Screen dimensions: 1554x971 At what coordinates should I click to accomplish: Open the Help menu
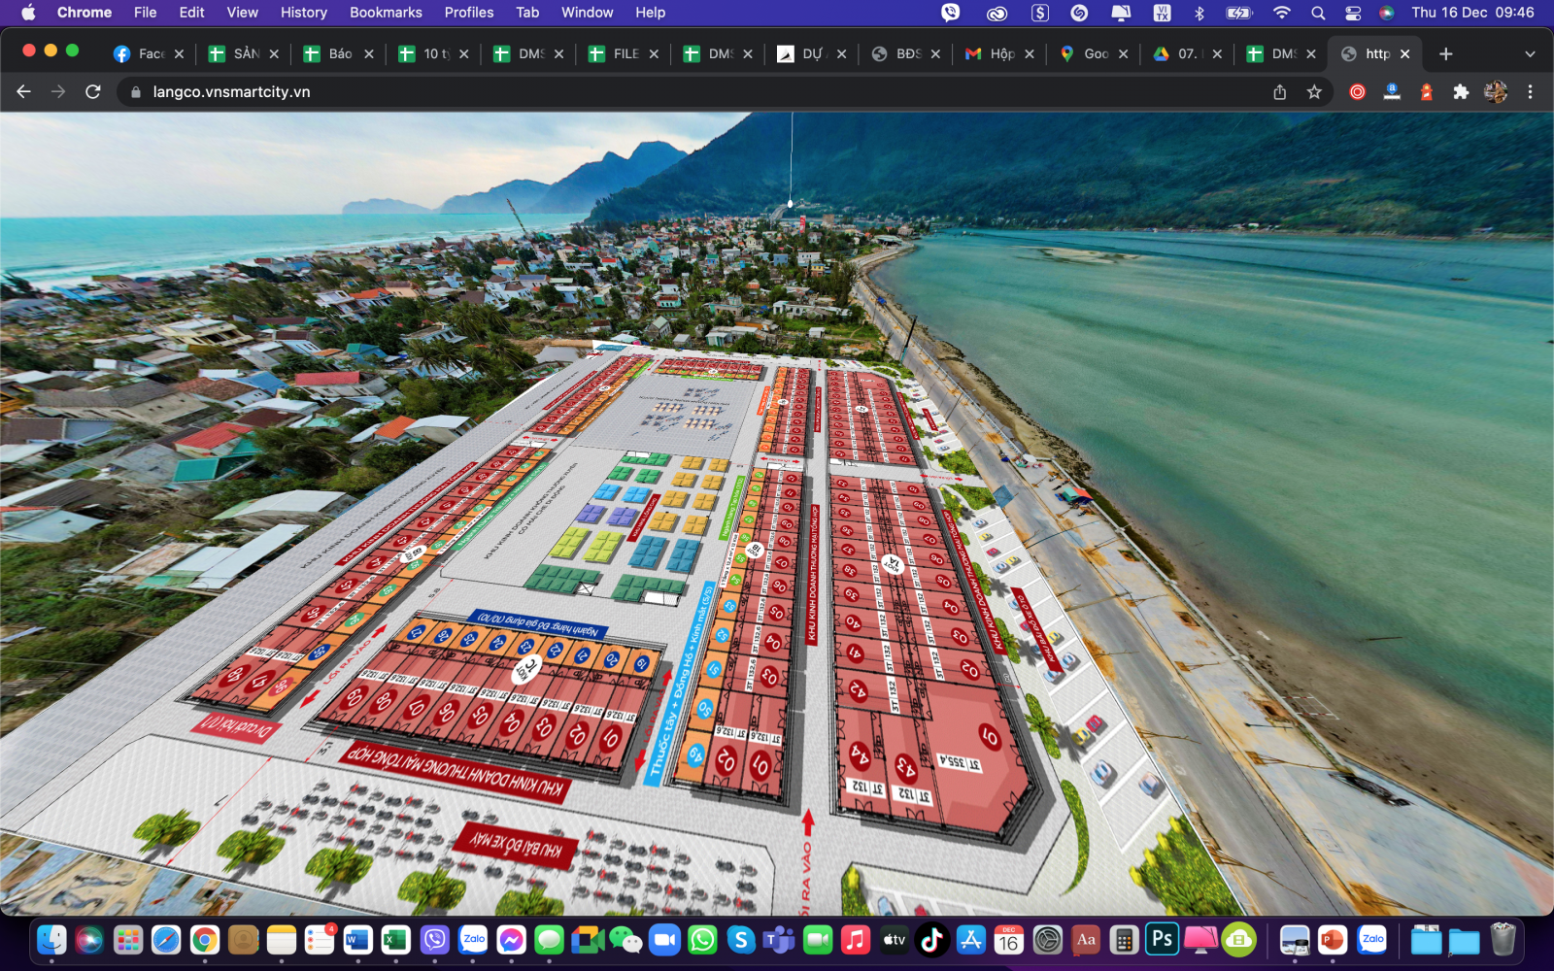[x=651, y=13]
